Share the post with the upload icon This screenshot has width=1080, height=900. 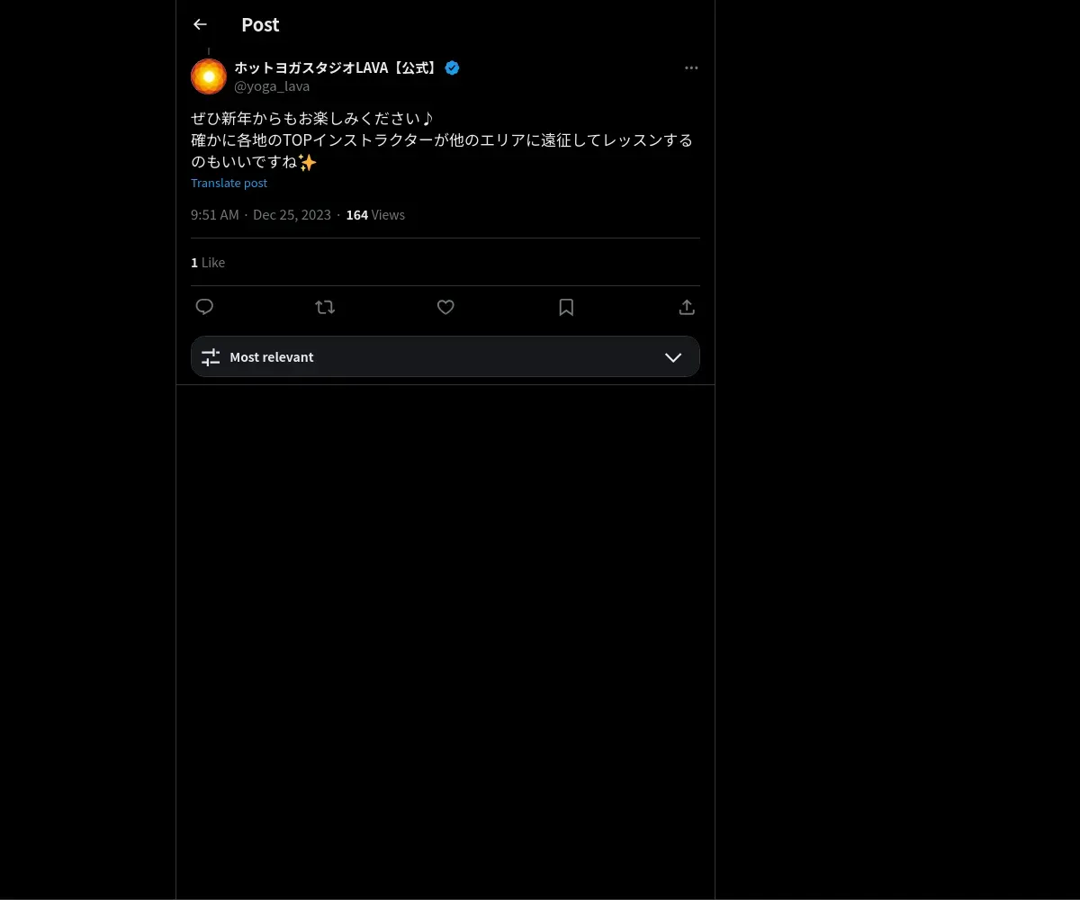687,307
